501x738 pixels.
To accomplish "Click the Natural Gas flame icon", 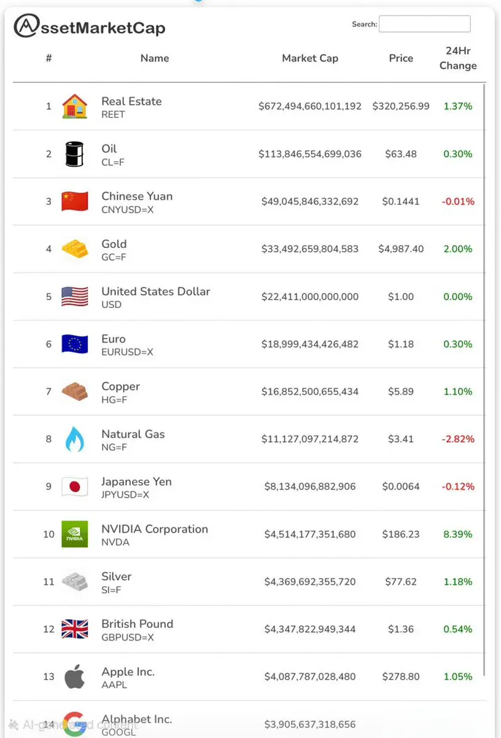I will pyautogui.click(x=74, y=439).
